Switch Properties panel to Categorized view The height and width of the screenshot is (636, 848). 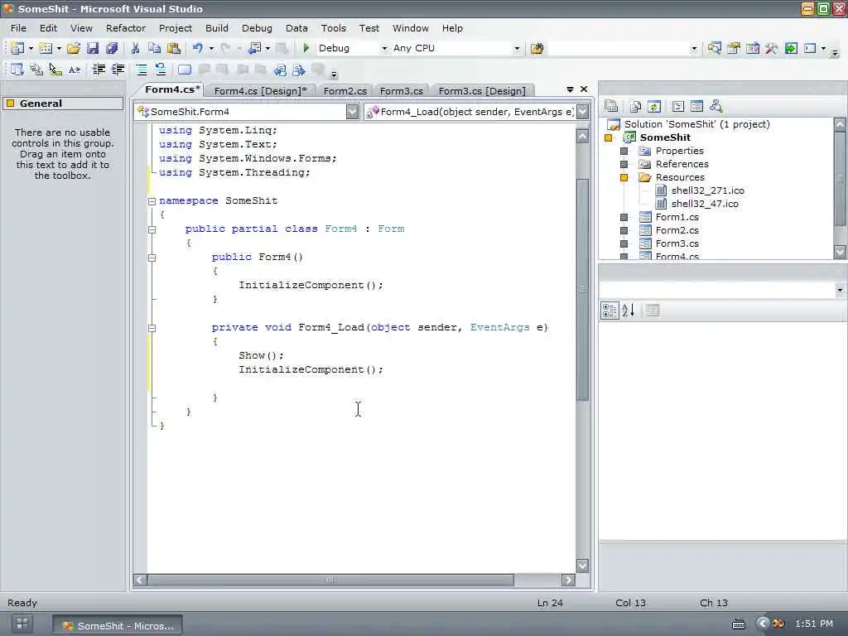pos(609,311)
